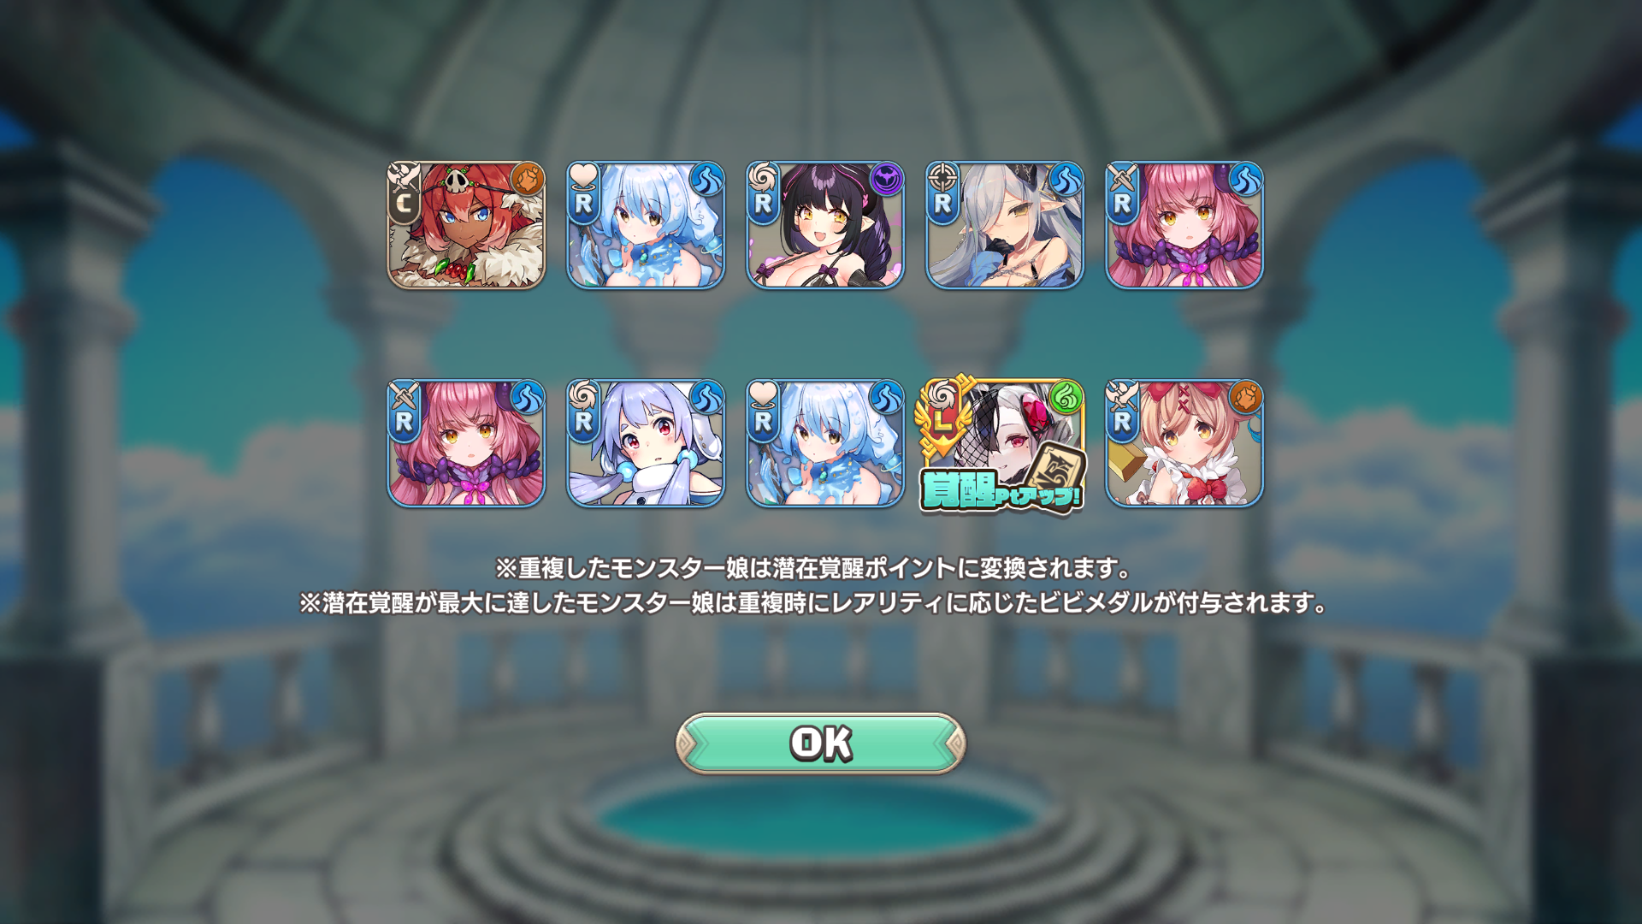Click earth element icon on C-rank card
This screenshot has width=1642, height=924.
pyautogui.click(x=528, y=180)
